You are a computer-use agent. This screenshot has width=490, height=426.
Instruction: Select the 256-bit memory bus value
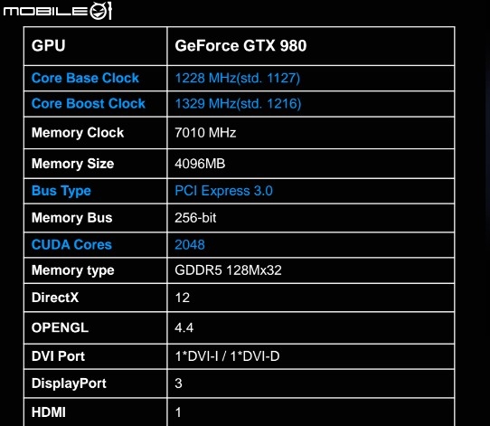pos(195,218)
